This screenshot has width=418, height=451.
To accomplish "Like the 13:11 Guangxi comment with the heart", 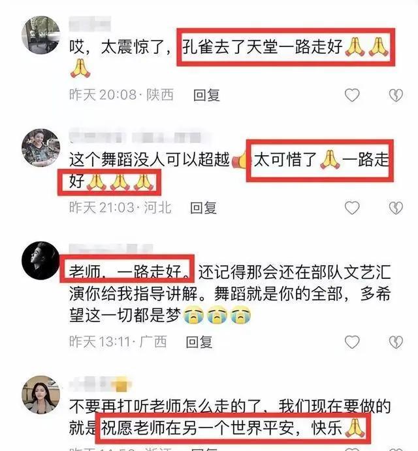I will [352, 342].
